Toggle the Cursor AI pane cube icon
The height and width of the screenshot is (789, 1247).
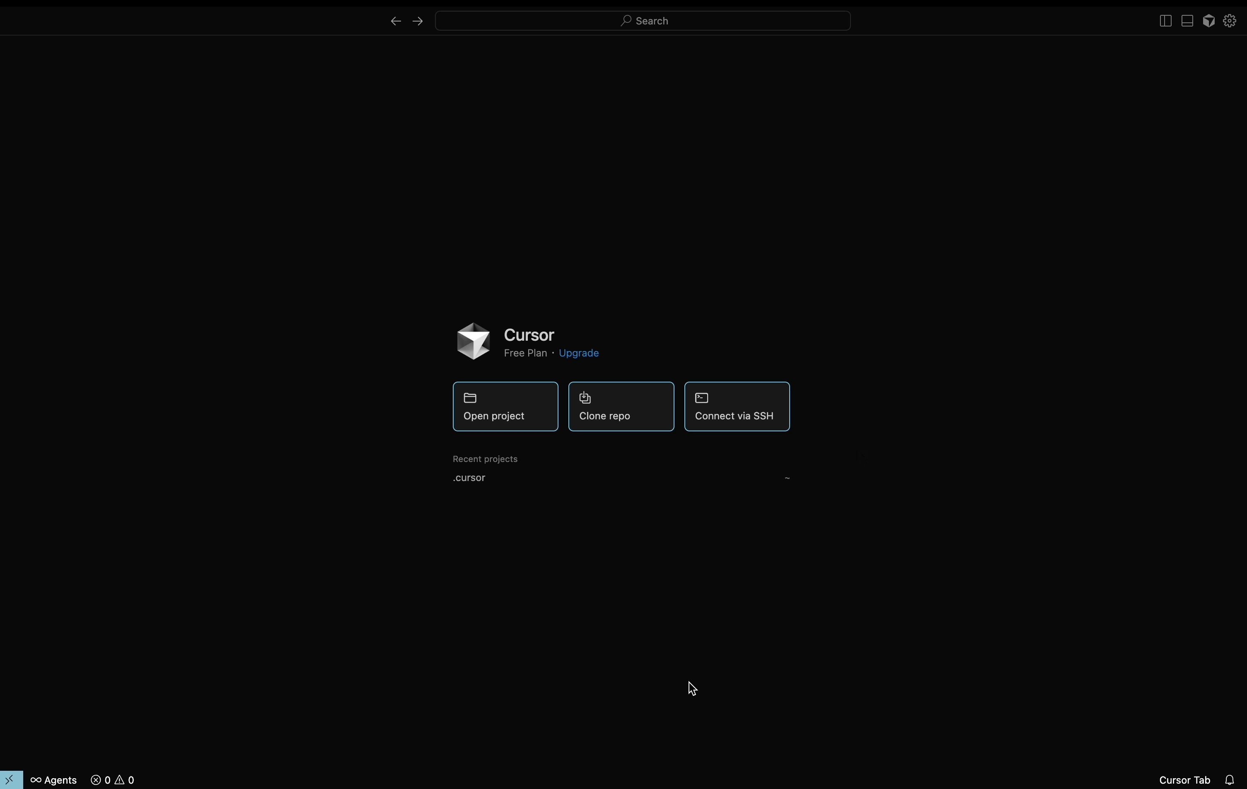point(1209,21)
